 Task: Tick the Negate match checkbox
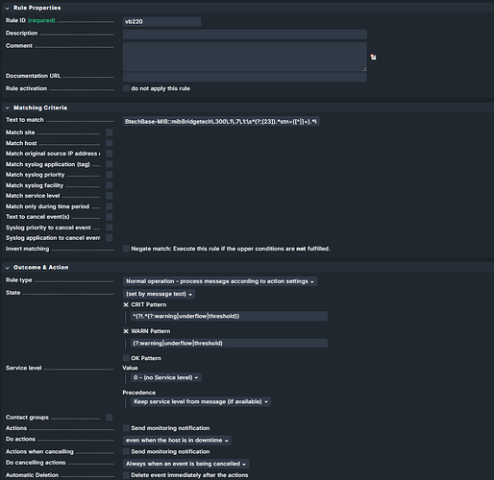coord(126,249)
